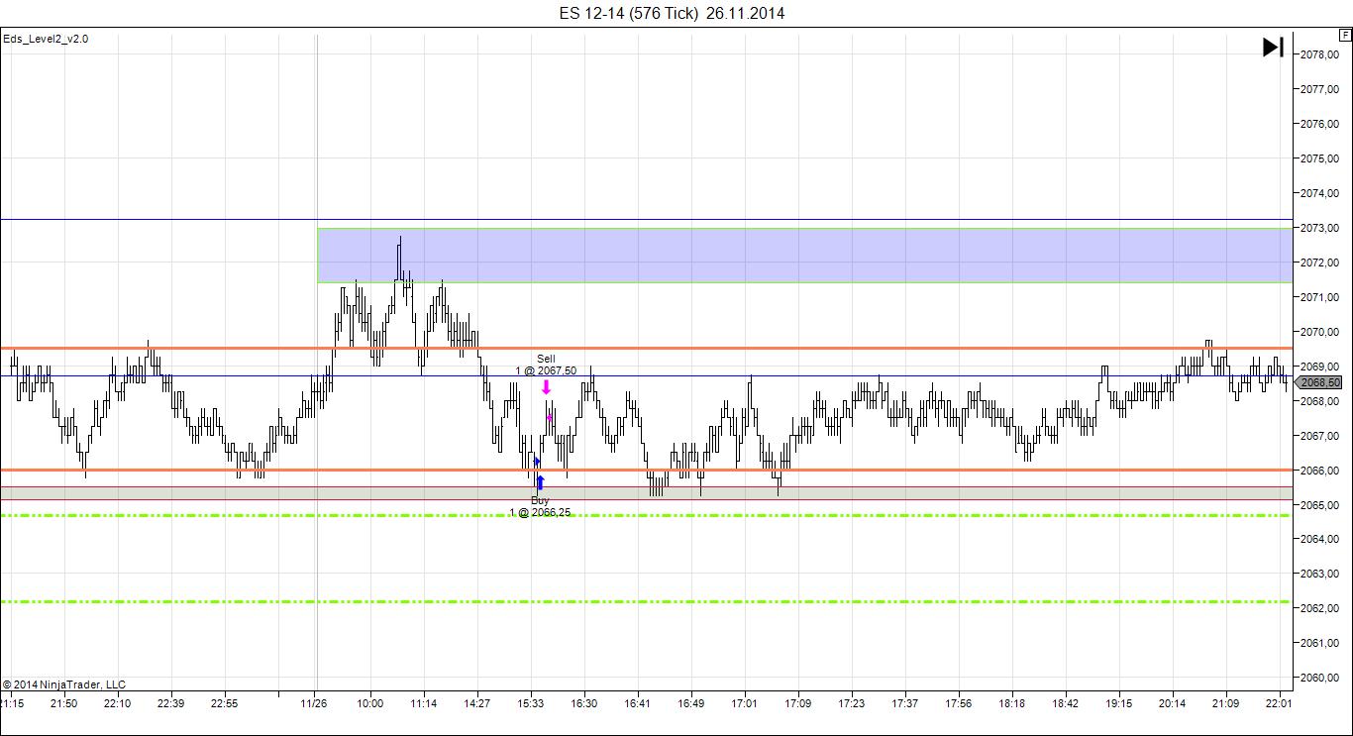Image resolution: width=1353 pixels, height=736 pixels.
Task: Click the "Sell" execution label
Action: click(546, 359)
